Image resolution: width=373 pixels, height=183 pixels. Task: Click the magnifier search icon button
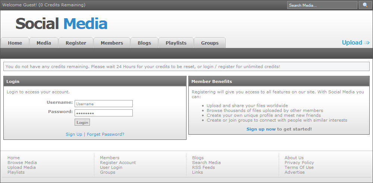(365, 5)
